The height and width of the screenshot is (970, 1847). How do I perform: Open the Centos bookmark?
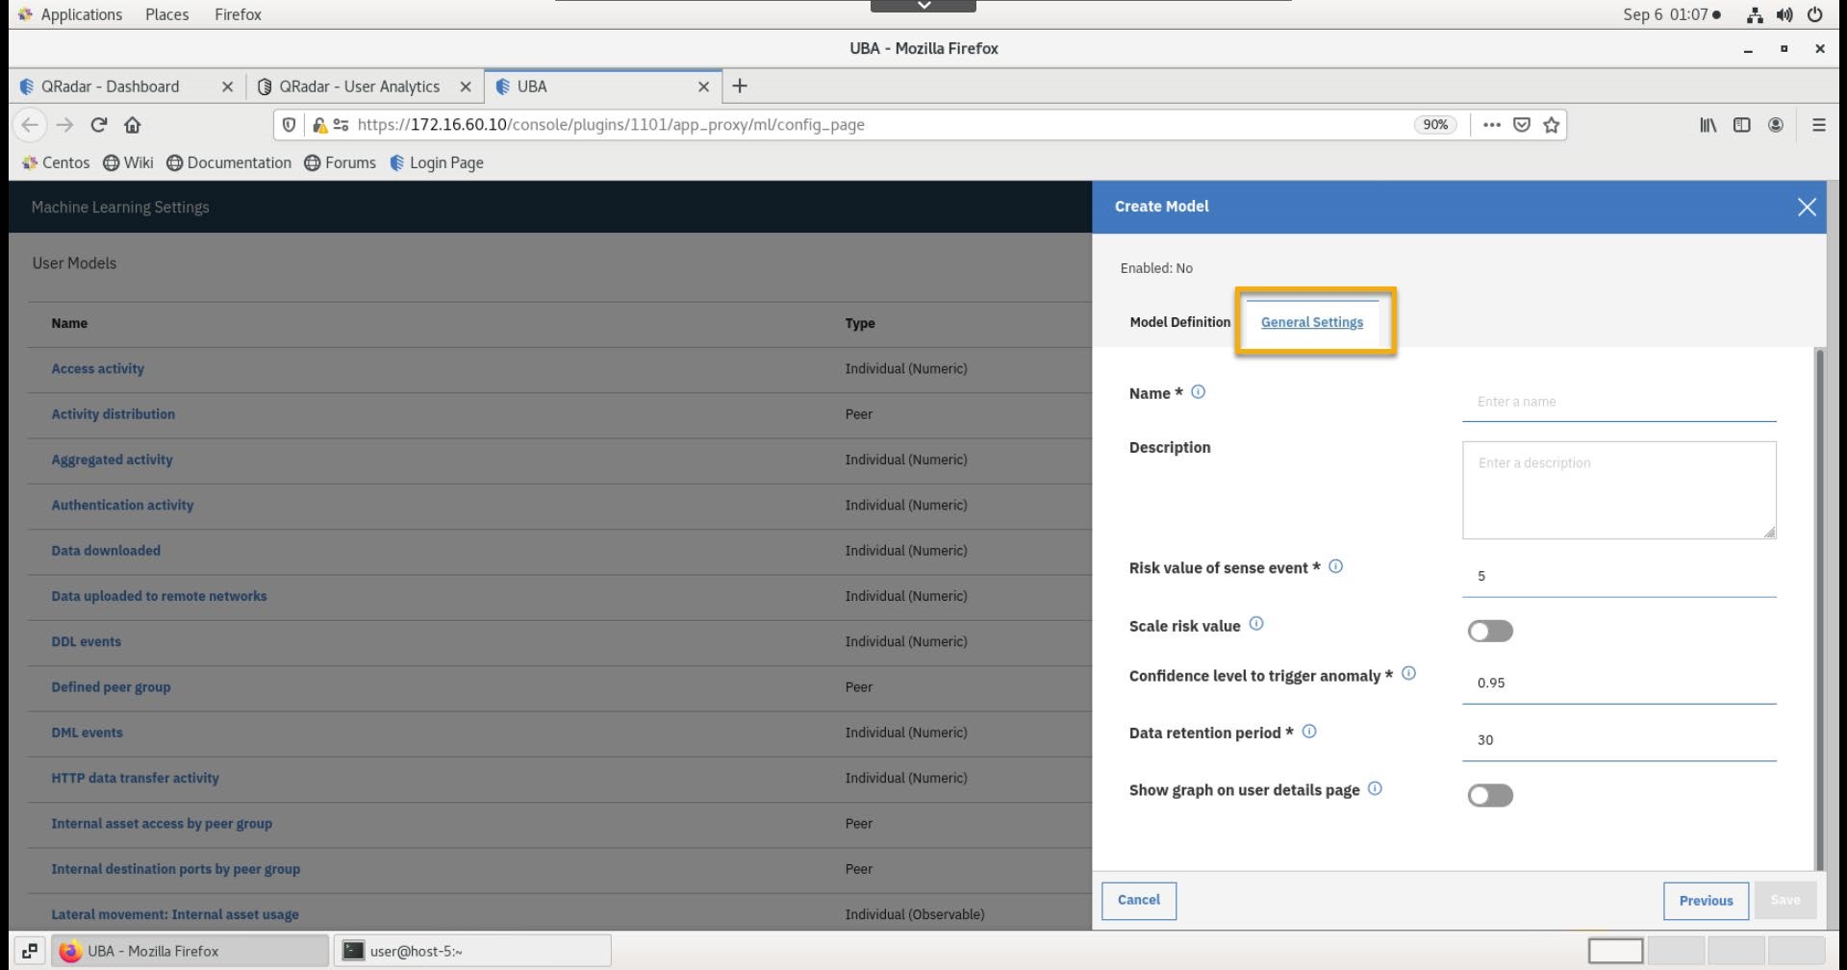(x=56, y=162)
